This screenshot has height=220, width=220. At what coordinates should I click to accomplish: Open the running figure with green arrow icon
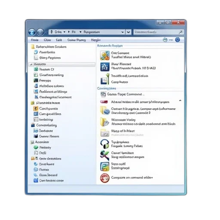click(x=105, y=155)
